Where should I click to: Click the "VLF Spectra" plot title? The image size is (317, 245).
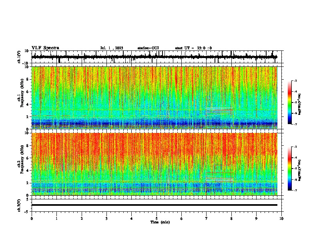point(45,48)
